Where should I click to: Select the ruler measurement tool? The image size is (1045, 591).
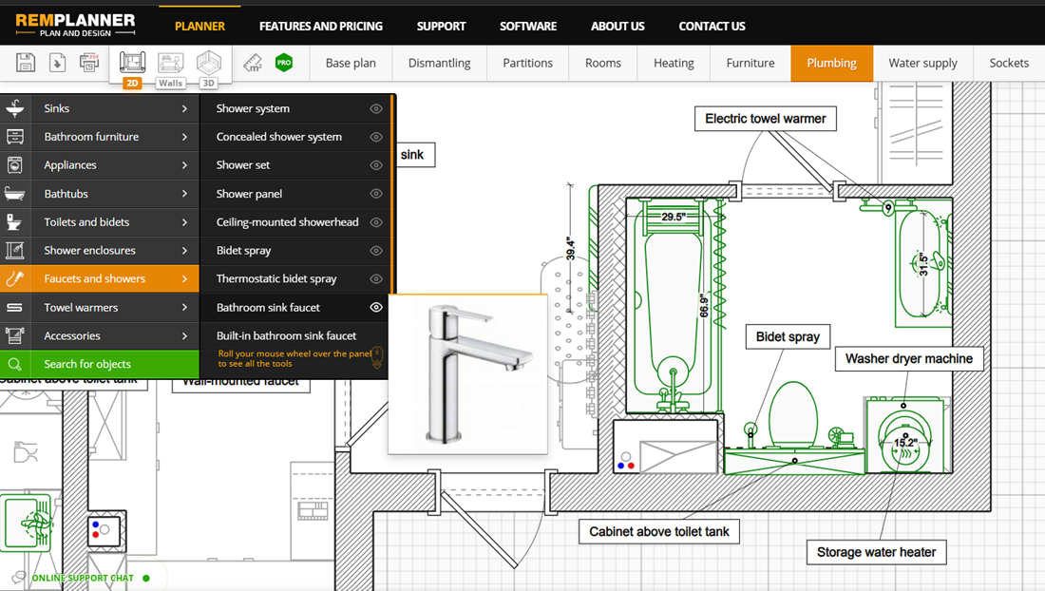[253, 64]
